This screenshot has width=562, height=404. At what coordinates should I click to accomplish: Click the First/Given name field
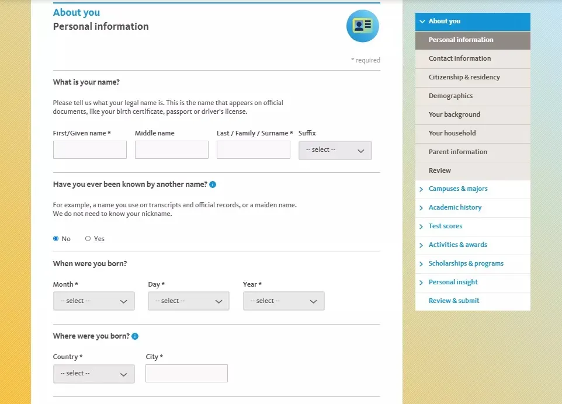[90, 150]
